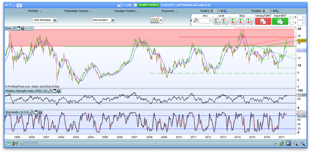
Task: Click the Position settings gear icon
Action: (277, 11)
